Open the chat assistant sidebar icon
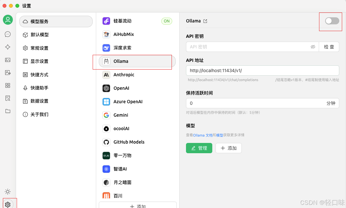Screen dimensions: 346x208 pos(8,34)
